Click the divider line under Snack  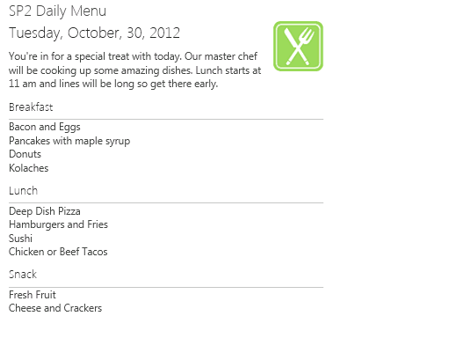pyautogui.click(x=166, y=287)
